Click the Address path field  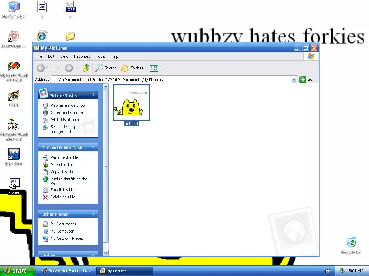point(171,79)
